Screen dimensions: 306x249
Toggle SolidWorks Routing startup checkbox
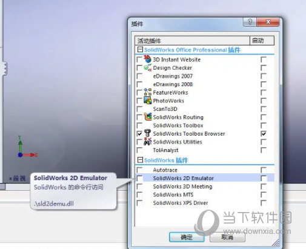pos(264,117)
